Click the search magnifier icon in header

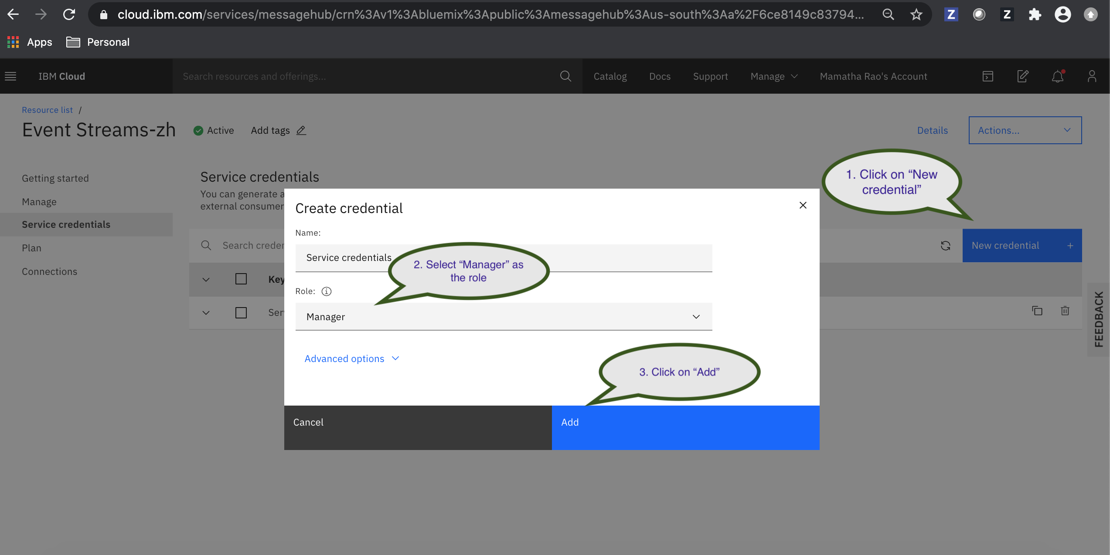[x=565, y=76]
